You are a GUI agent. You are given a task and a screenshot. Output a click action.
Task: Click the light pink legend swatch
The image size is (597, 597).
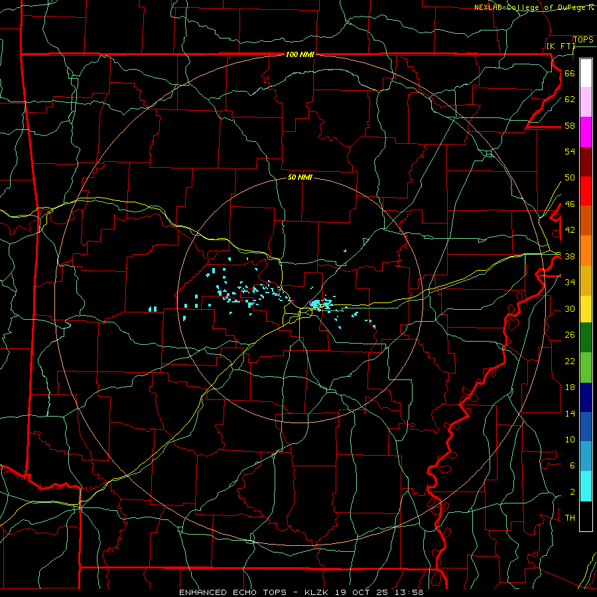[x=586, y=101]
